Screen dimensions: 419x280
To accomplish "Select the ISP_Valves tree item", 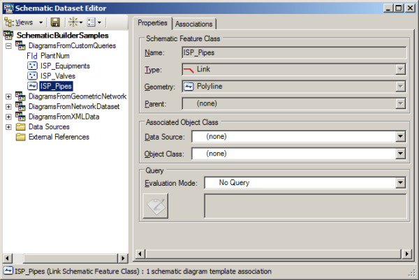I will pos(57,75).
